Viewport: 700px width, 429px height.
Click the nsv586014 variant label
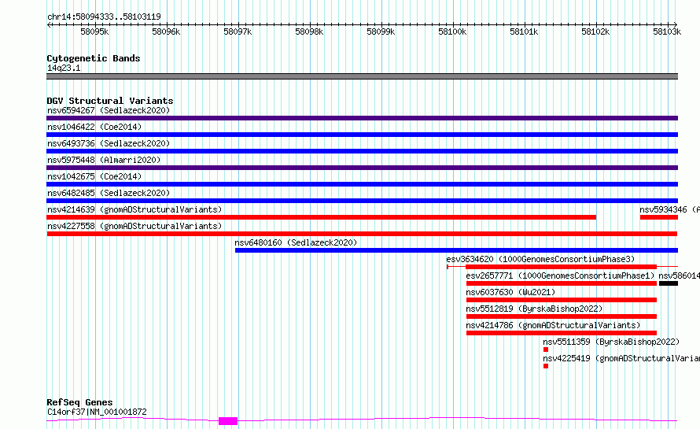[679, 276]
